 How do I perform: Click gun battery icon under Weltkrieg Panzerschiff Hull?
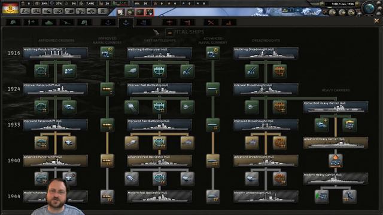(x=69, y=71)
